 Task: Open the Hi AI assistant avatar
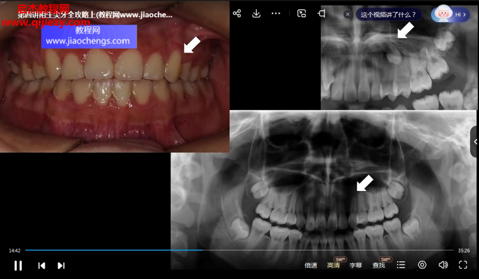coord(449,14)
